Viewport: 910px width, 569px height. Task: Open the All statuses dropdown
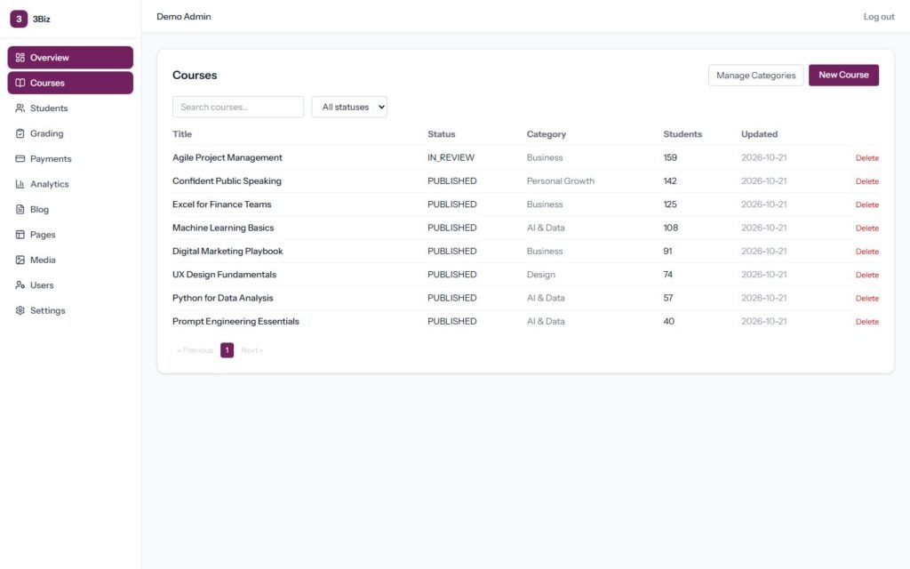pos(349,107)
